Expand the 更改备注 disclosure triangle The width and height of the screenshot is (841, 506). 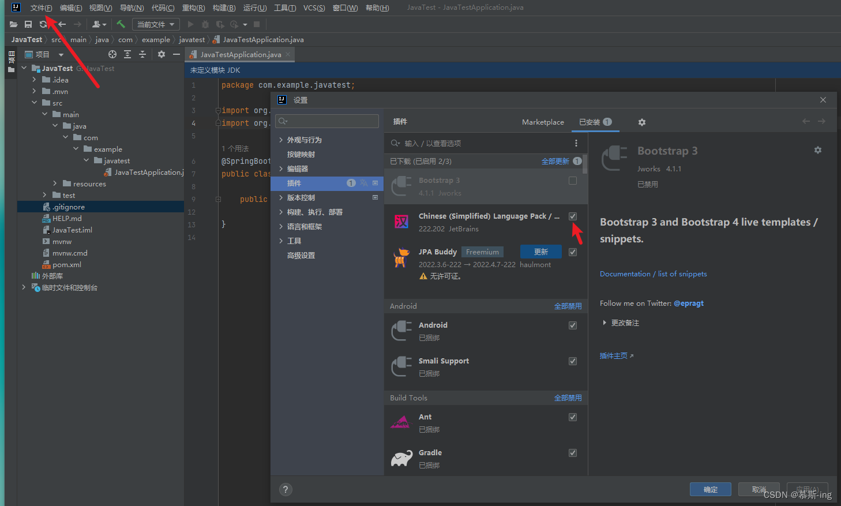tap(605, 323)
